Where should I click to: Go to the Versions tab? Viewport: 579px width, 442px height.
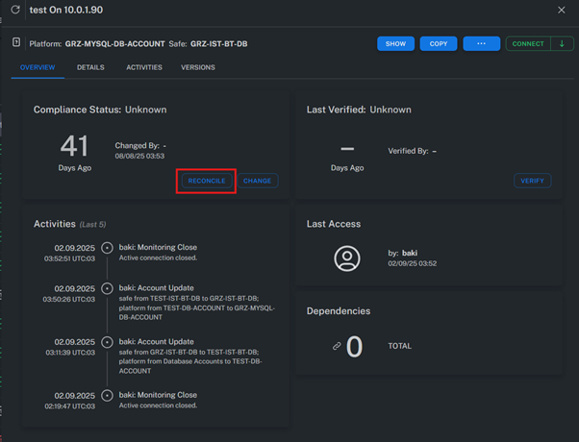[198, 67]
